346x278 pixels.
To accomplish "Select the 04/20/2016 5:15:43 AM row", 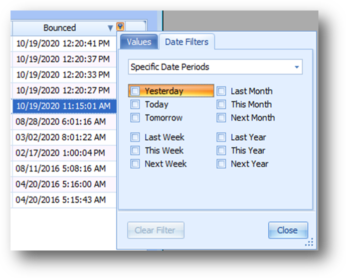I will click(64, 200).
